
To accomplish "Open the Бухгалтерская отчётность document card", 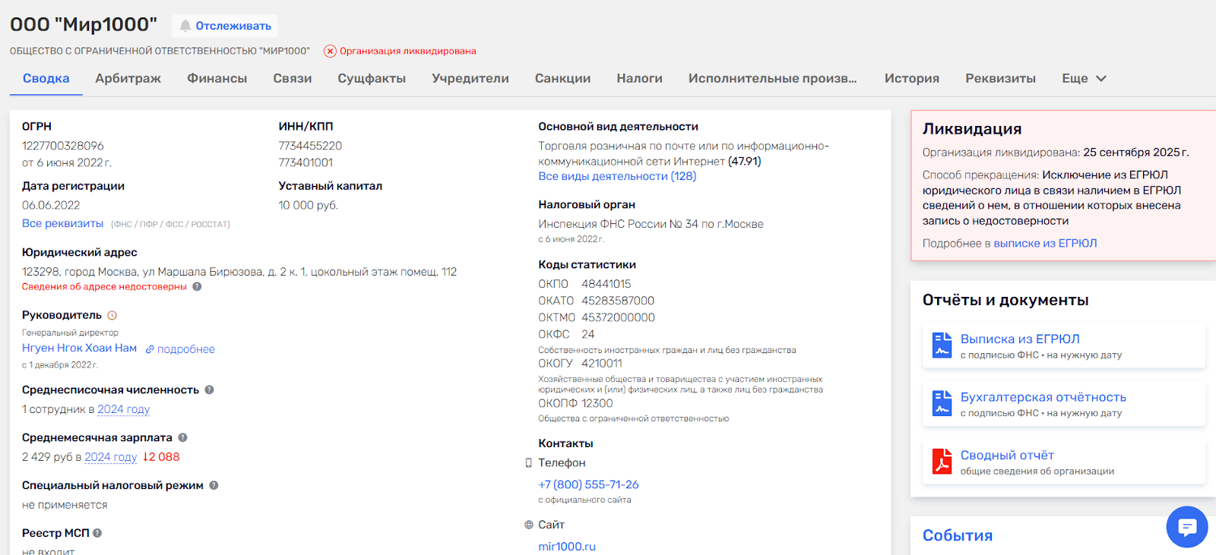I will (x=1064, y=403).
